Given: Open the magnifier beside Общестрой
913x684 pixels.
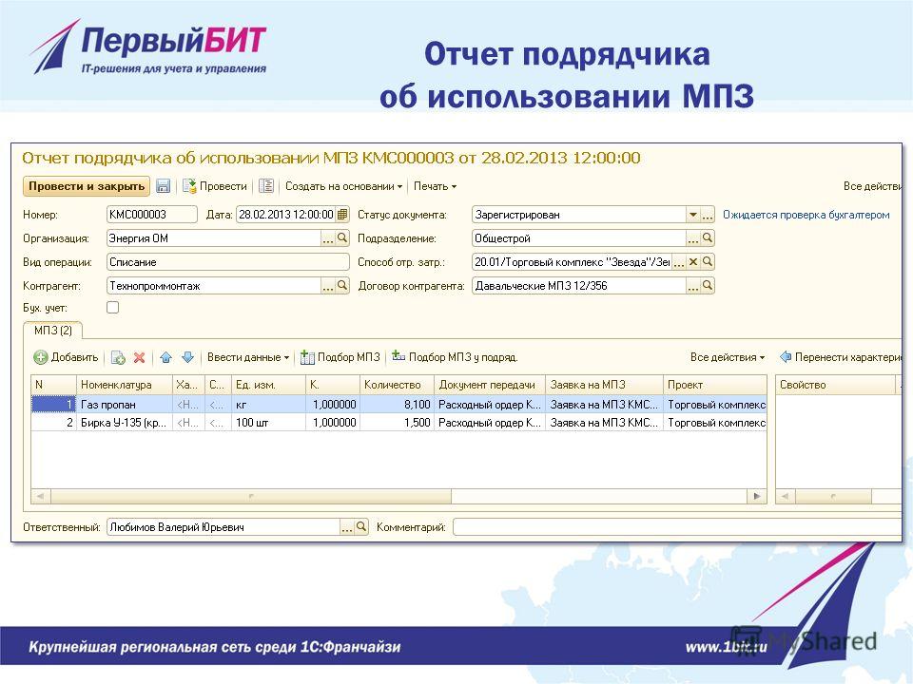Looking at the screenshot, I should click(x=708, y=237).
